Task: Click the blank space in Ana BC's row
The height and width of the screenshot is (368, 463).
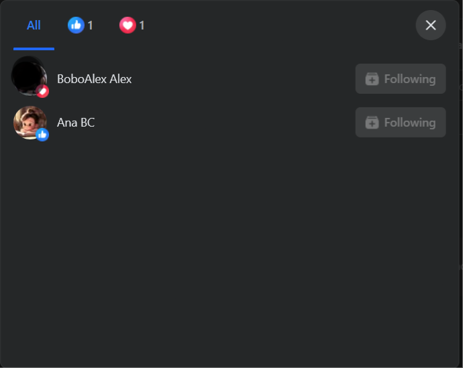Action: point(224,123)
